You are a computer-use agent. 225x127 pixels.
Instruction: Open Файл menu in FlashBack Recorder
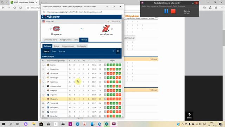pyautogui.click(x=144, y=6)
